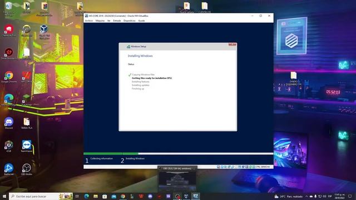This screenshot has width=356, height=200.
Task: Click the microphone tray icon
Action: pyautogui.click(x=315, y=196)
